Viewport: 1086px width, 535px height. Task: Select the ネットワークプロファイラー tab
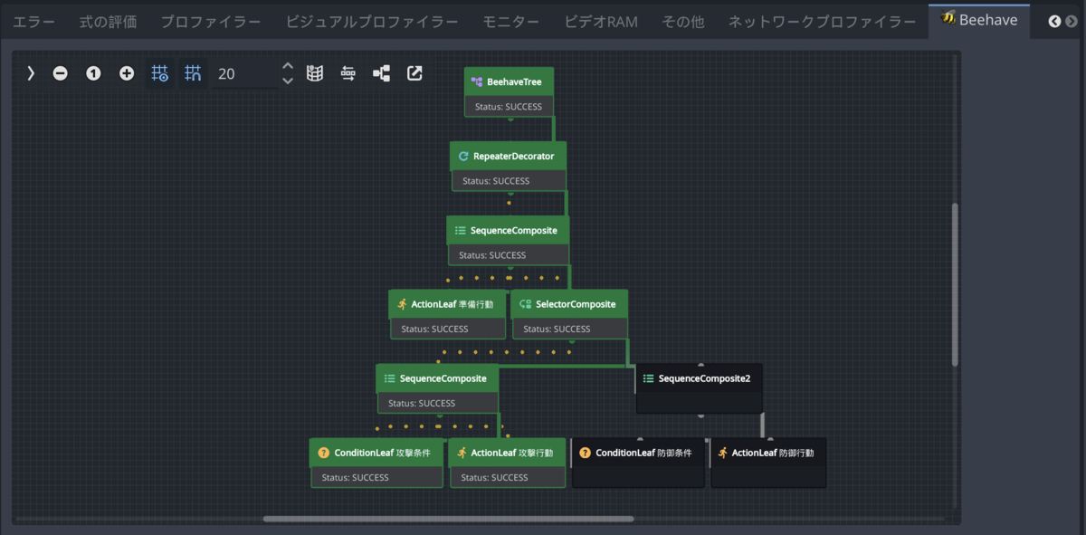pyautogui.click(x=823, y=21)
